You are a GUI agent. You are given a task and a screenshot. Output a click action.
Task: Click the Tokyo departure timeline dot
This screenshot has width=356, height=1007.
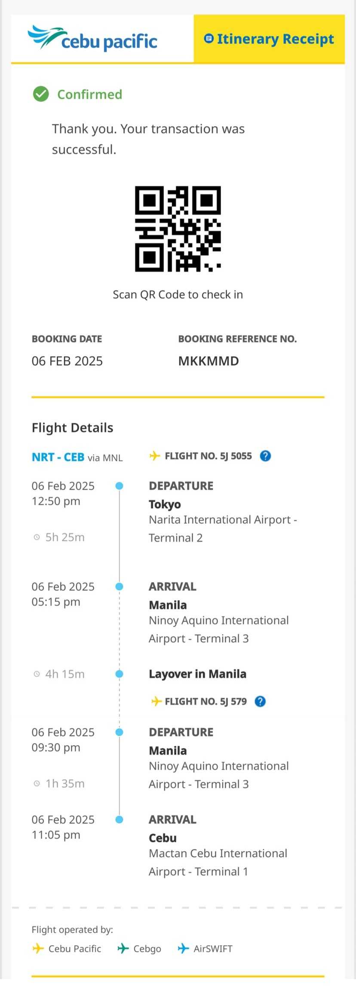[120, 486]
